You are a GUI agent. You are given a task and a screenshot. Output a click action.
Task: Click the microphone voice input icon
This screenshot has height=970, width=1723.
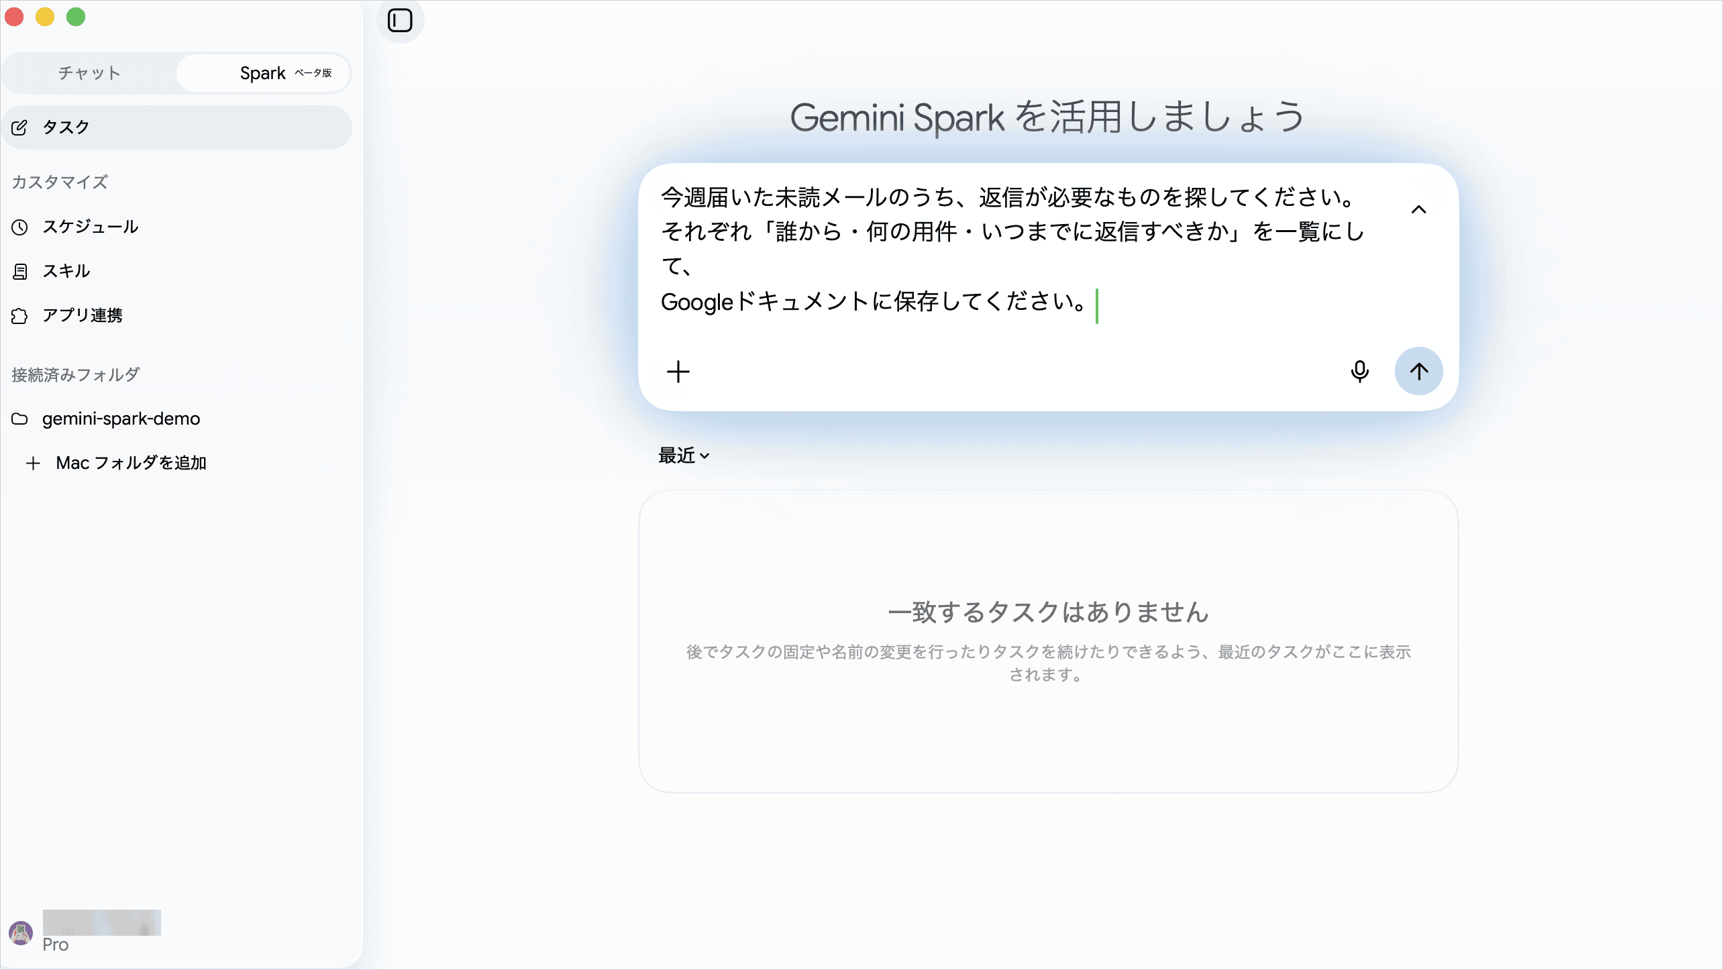tap(1359, 371)
